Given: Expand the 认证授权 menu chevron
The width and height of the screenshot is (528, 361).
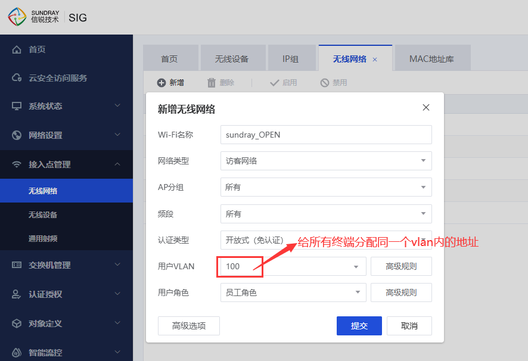Looking at the screenshot, I should point(117,293).
